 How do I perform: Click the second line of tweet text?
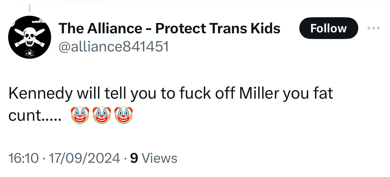click(35, 116)
